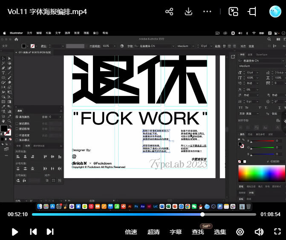Skip to the next video

[50, 232]
